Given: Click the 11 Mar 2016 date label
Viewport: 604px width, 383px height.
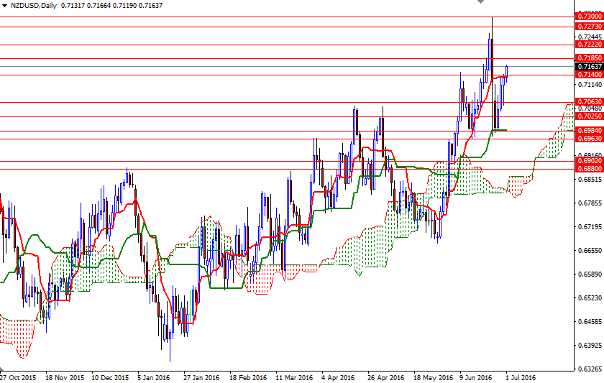Looking at the screenshot, I should [x=293, y=377].
